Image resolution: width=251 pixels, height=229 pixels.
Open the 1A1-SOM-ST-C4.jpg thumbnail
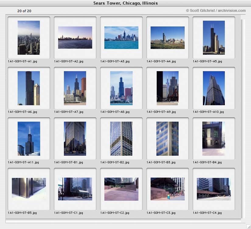click(214, 189)
